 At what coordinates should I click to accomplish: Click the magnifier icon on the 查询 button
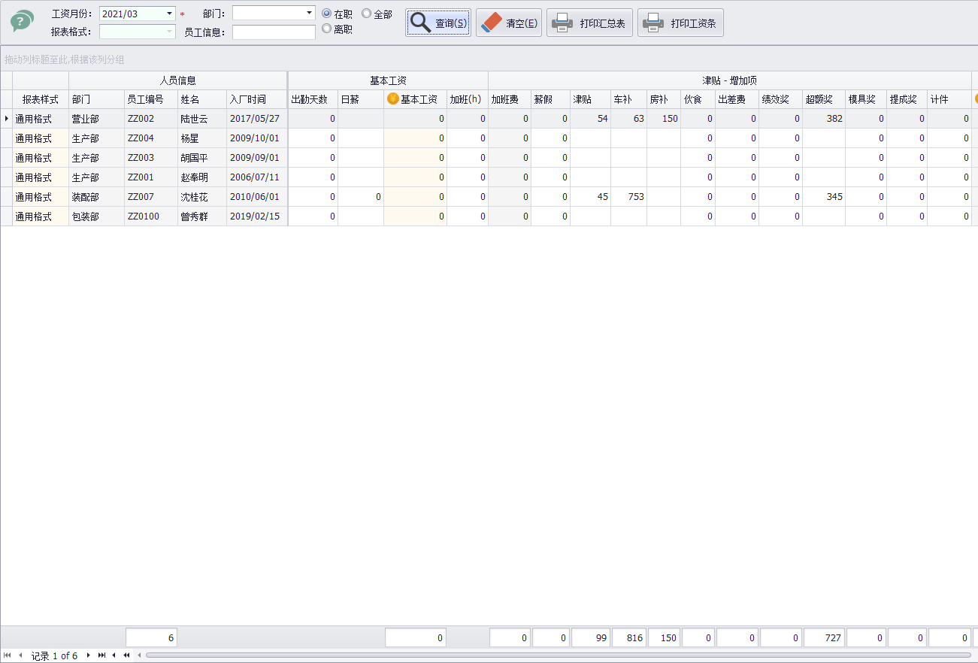tap(420, 23)
